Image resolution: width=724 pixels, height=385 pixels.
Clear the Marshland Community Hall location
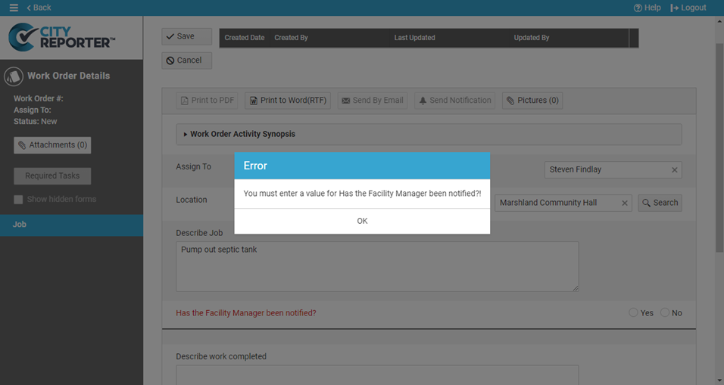[x=624, y=203]
